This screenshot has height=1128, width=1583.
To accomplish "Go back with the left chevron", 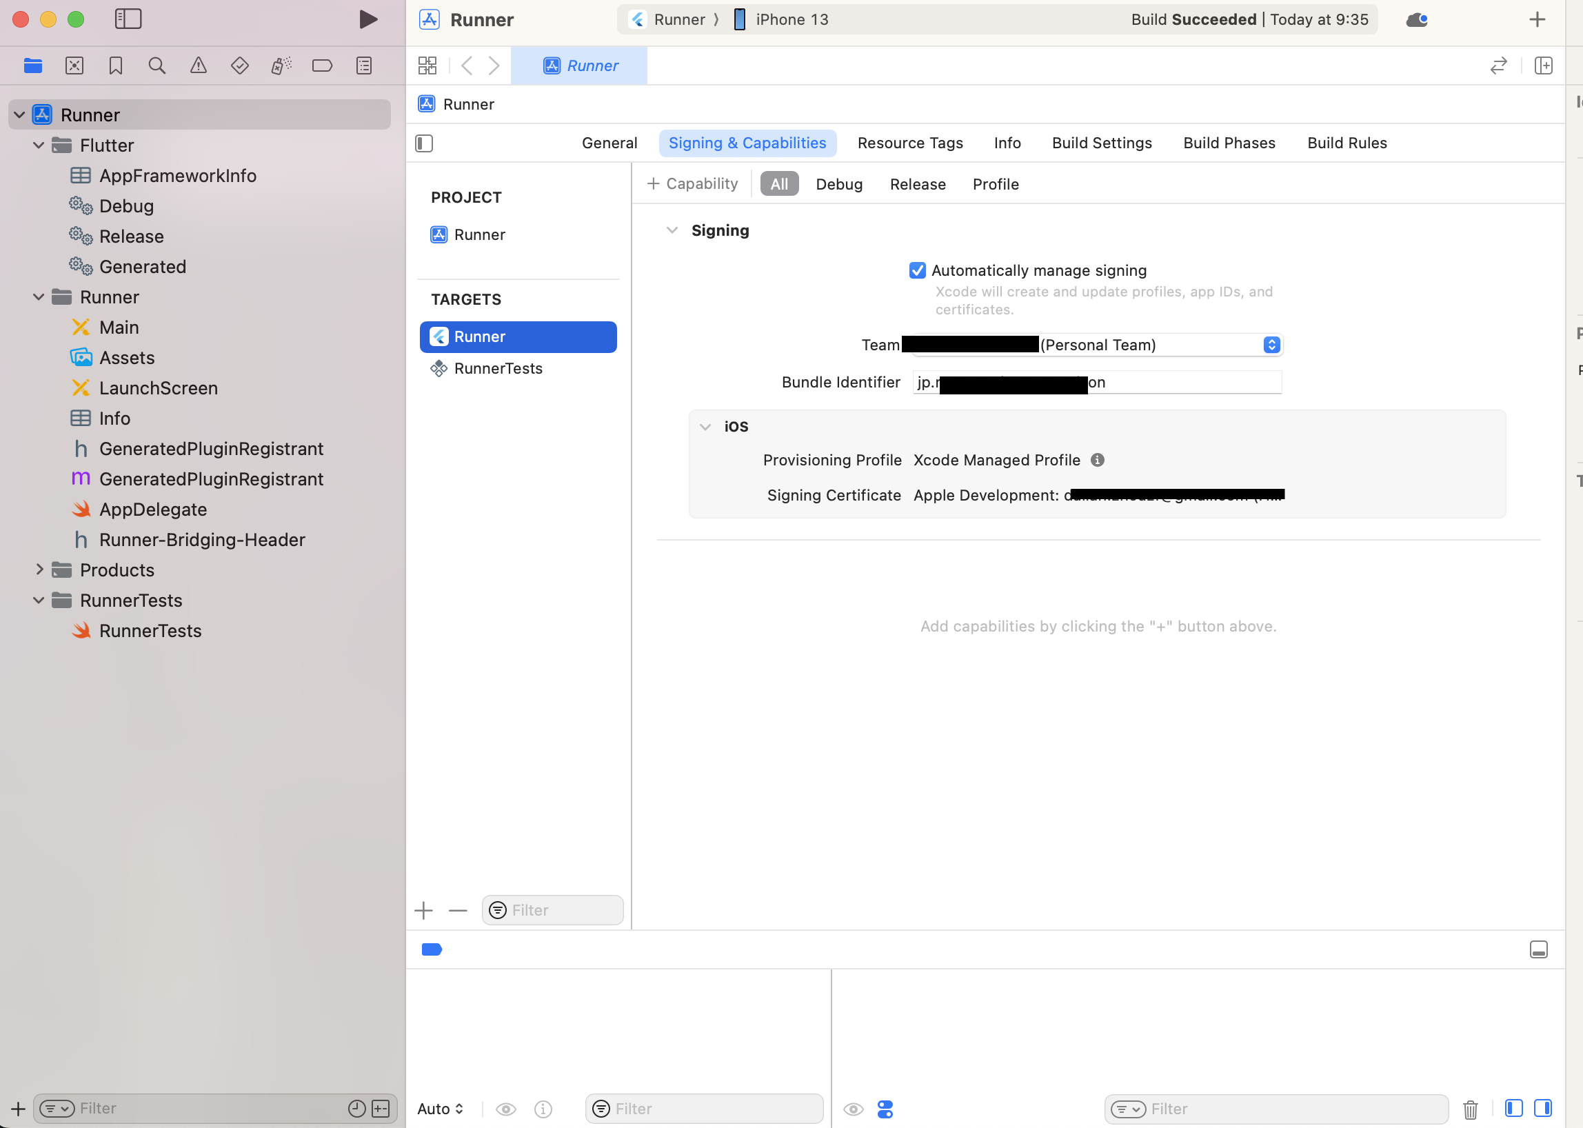I will point(467,66).
